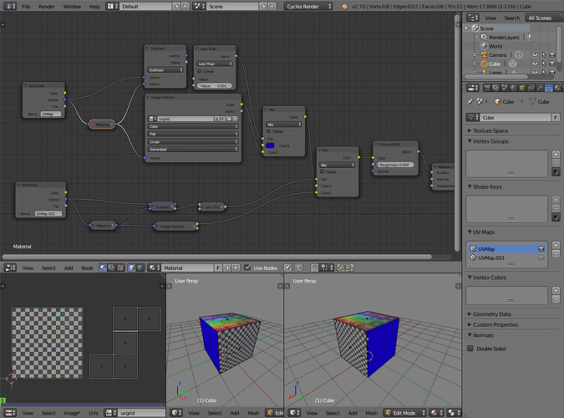Toggle Use Nodes checkbox
This screenshot has height=418, width=564.
247,268
